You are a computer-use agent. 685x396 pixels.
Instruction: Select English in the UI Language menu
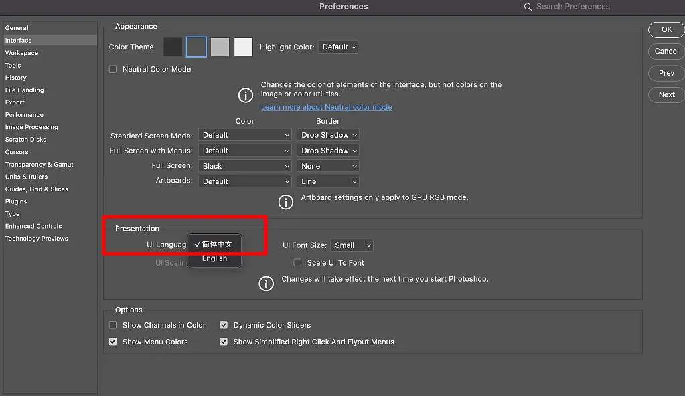pos(214,258)
